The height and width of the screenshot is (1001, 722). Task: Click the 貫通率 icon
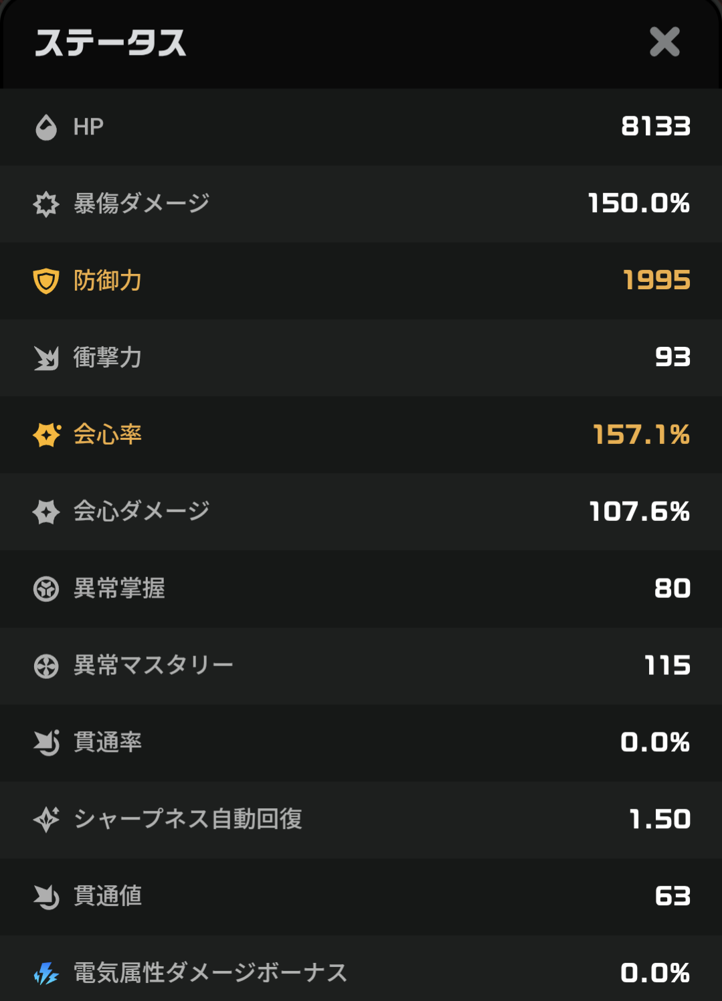click(46, 743)
